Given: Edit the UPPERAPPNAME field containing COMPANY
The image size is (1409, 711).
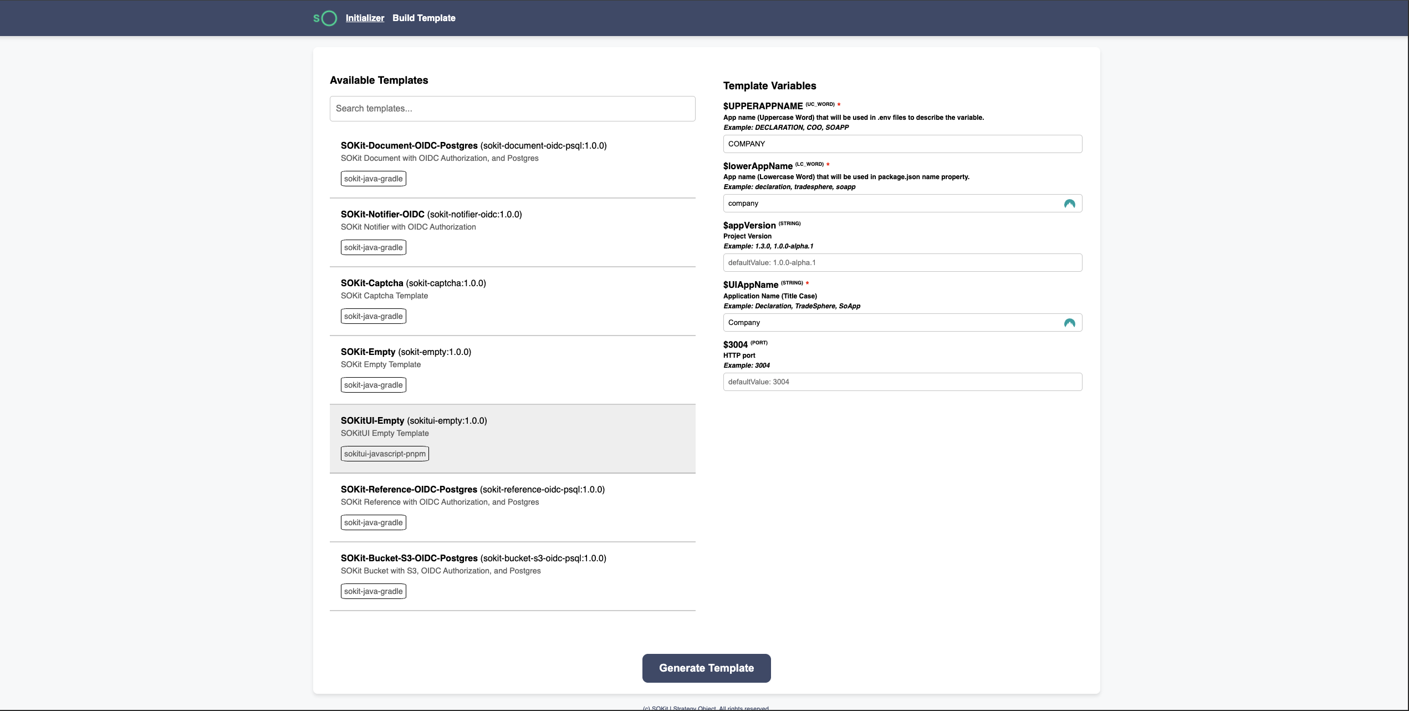Looking at the screenshot, I should (x=902, y=144).
